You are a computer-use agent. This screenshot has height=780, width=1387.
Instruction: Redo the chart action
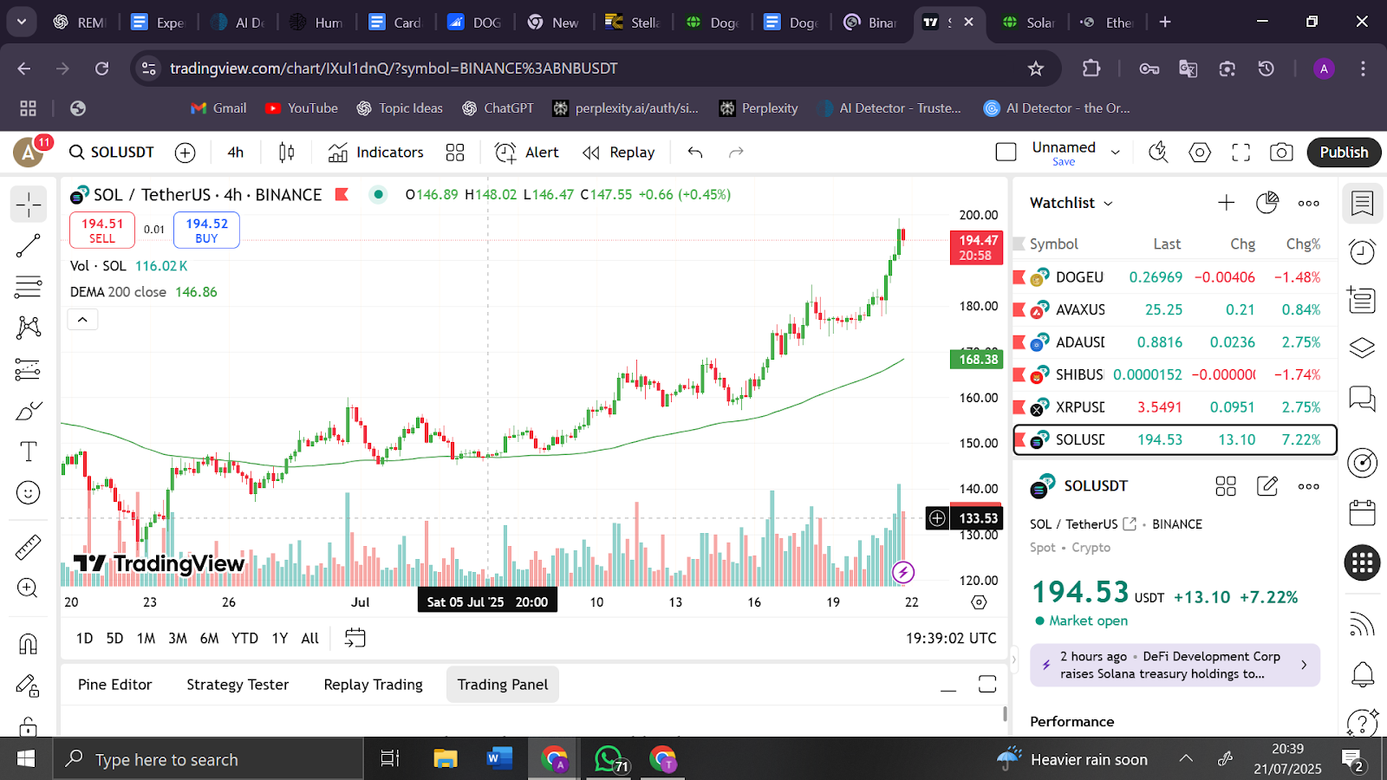736,153
